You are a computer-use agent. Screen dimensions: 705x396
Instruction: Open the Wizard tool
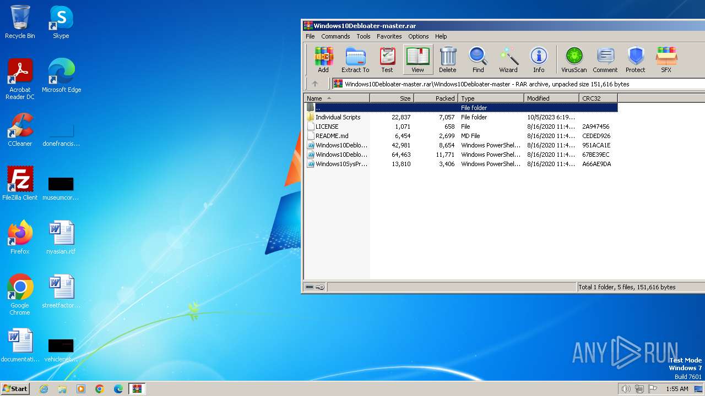(508, 59)
